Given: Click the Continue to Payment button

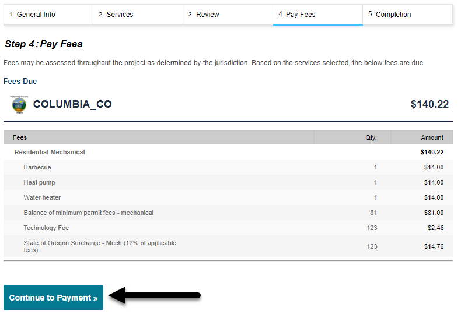Looking at the screenshot, I should pyautogui.click(x=53, y=298).
